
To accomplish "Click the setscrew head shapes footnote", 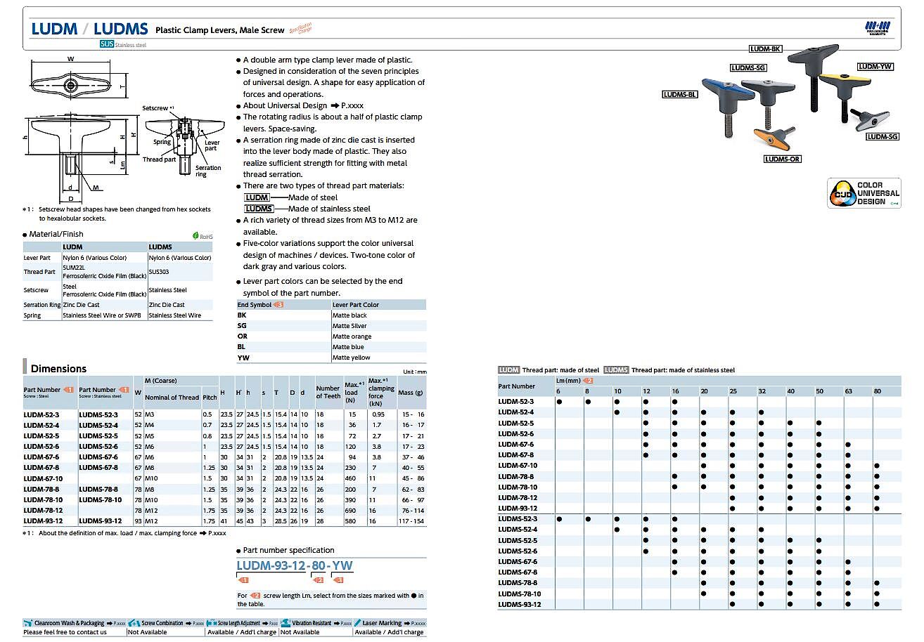I will [118, 214].
